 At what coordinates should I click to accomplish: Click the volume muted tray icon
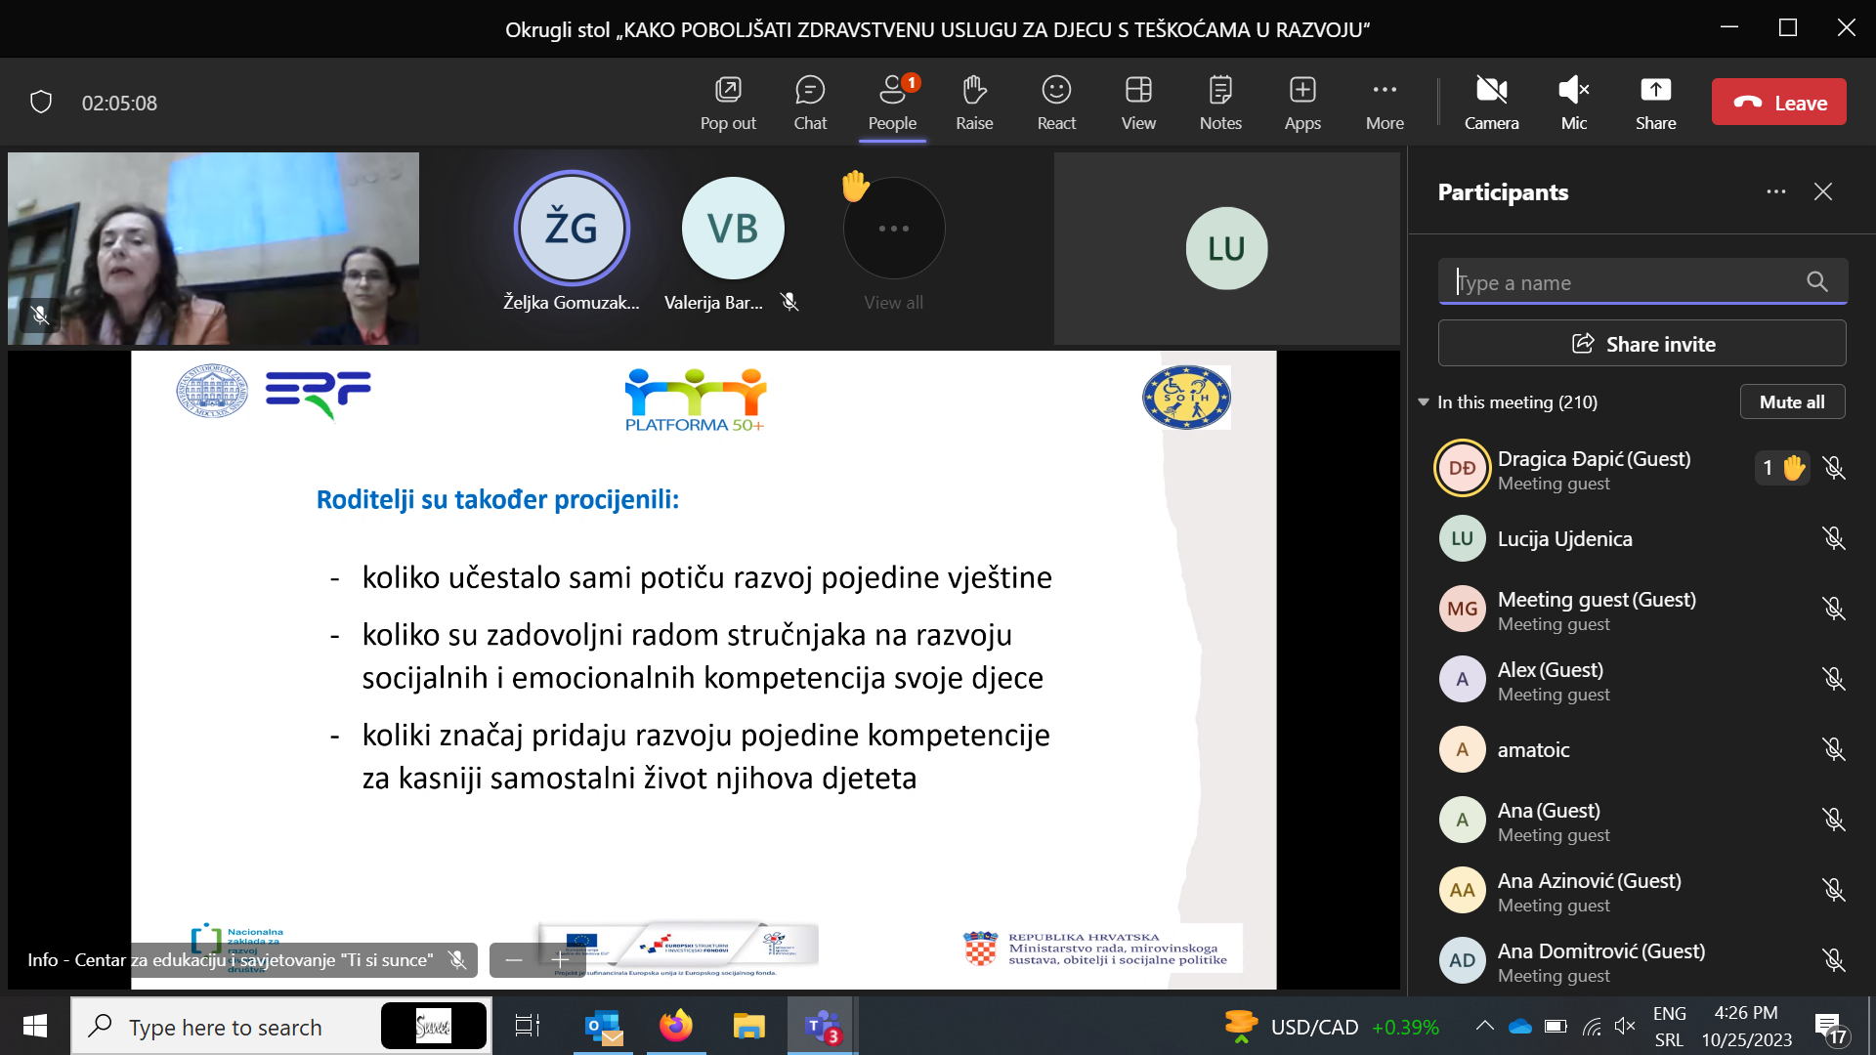(x=1625, y=1026)
